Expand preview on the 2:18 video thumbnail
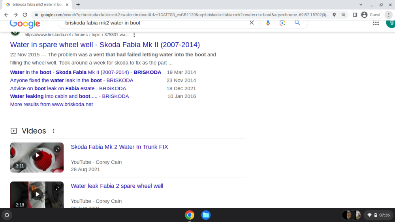395x222 pixels. coord(57,188)
